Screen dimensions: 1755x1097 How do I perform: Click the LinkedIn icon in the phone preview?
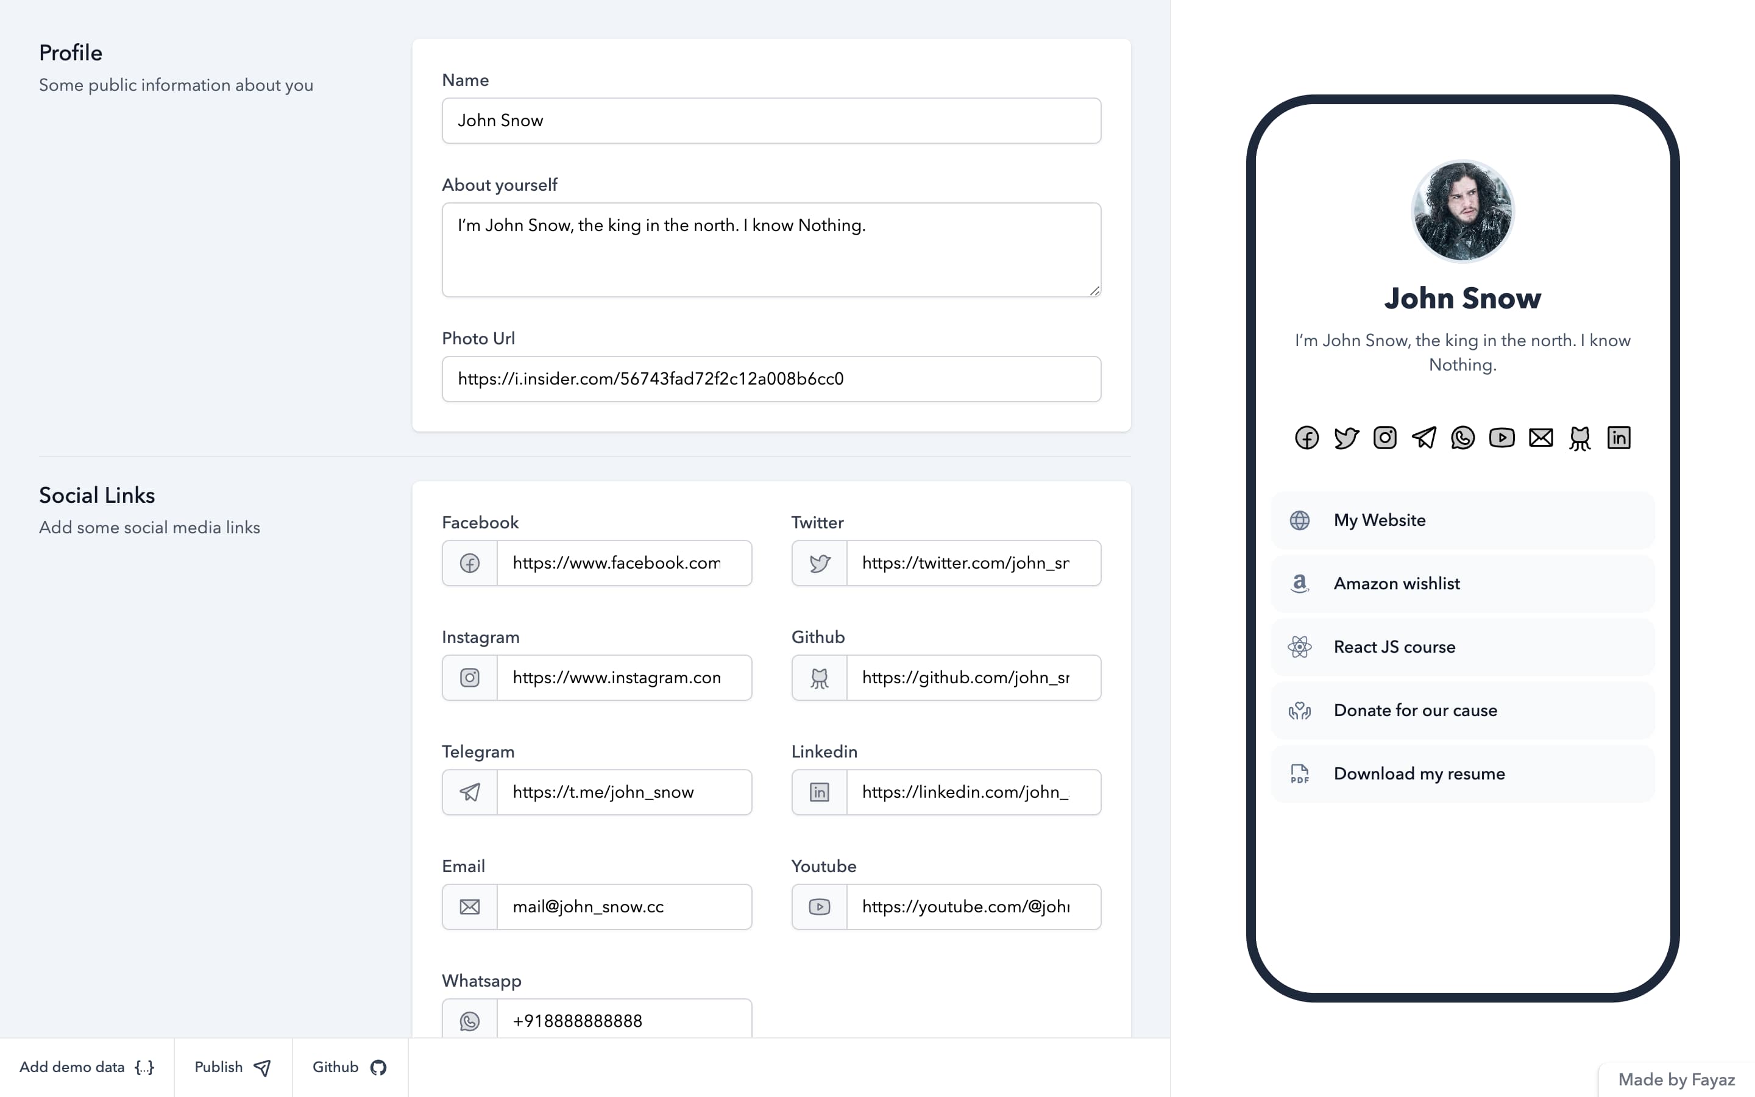pyautogui.click(x=1618, y=438)
